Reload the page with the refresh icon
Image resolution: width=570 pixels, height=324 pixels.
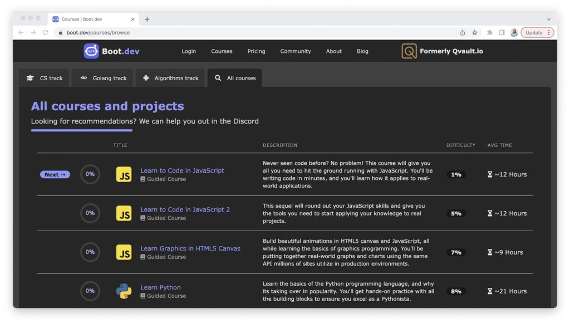[46, 33]
